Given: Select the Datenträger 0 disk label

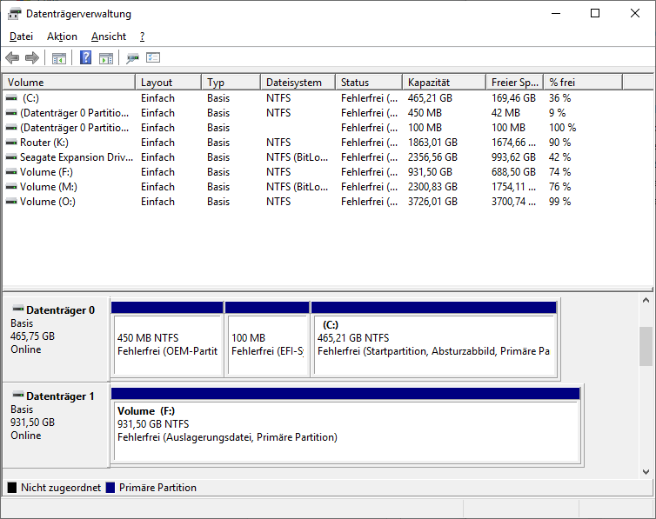Looking at the screenshot, I should (56, 339).
